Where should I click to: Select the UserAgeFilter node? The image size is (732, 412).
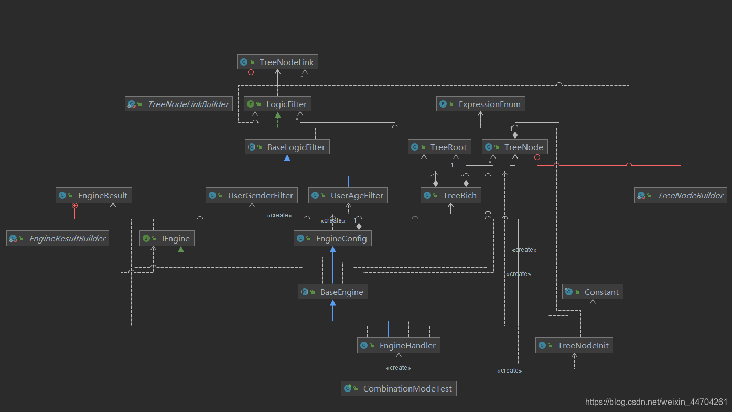pos(348,195)
